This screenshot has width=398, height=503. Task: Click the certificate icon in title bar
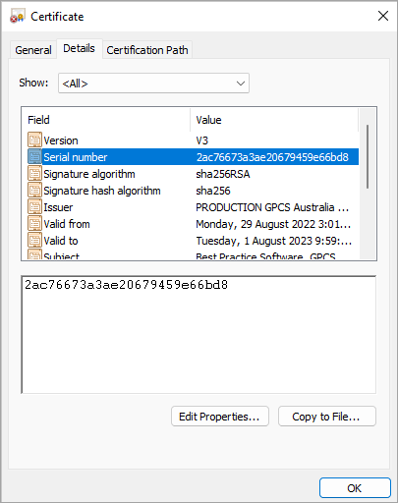coord(18,17)
